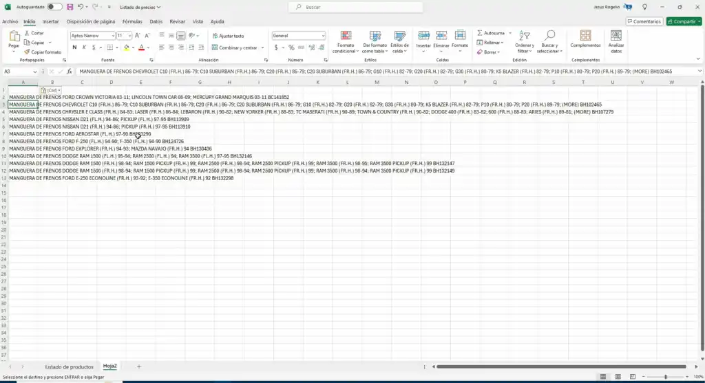
Task: Click the green Compartir button
Action: click(x=684, y=21)
